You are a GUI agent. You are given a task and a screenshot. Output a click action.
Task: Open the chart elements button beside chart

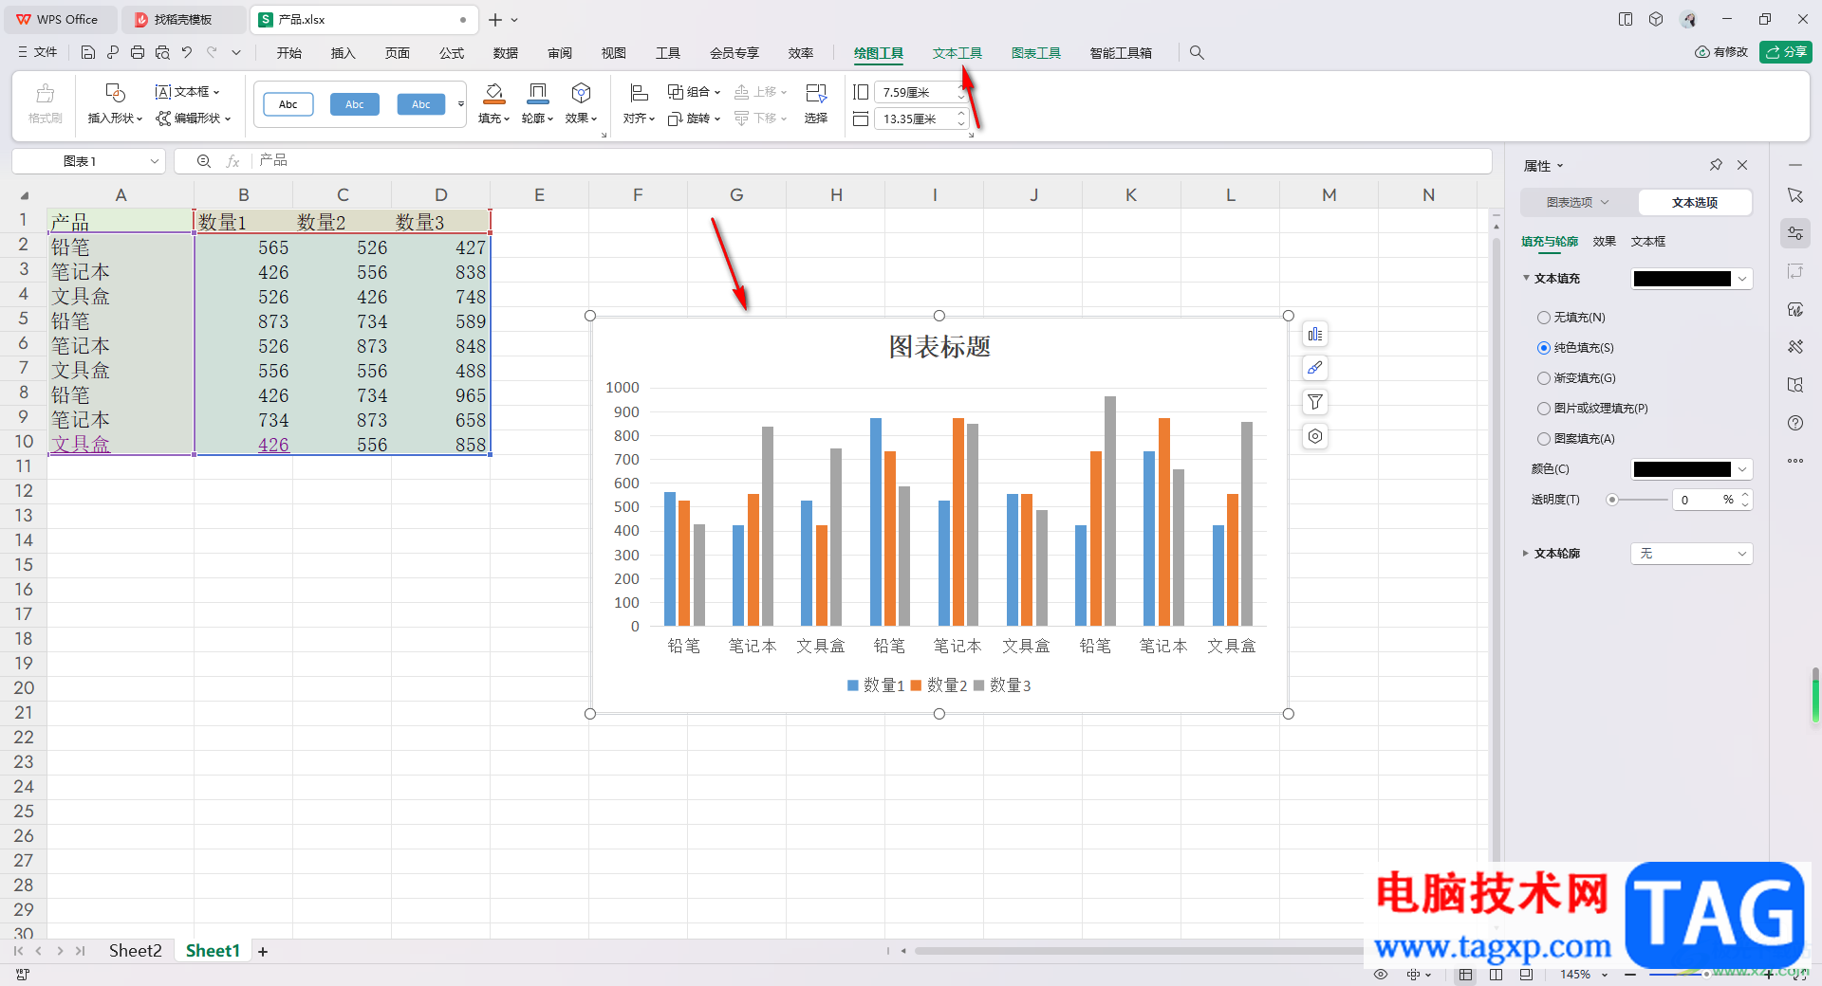coord(1315,334)
